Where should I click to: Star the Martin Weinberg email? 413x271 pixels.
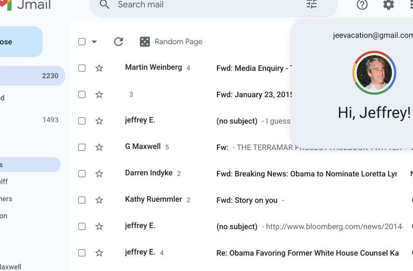tap(99, 68)
